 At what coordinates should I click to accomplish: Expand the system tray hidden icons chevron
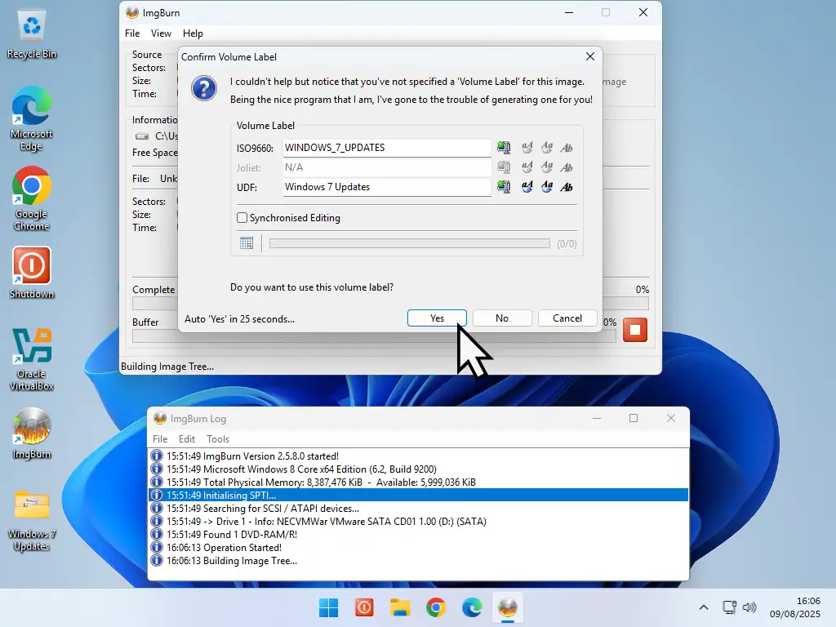(704, 607)
